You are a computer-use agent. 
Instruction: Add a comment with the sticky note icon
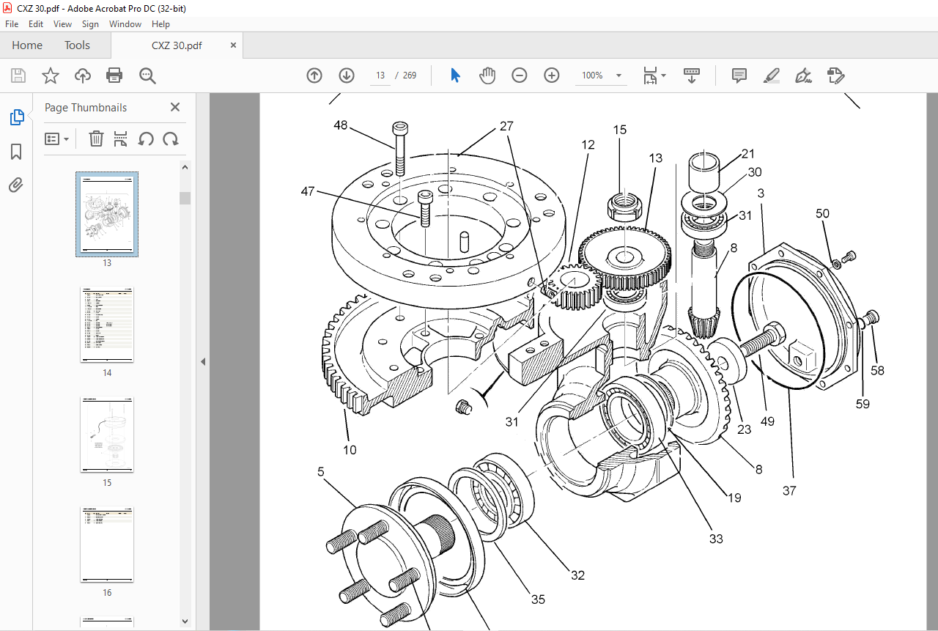point(739,75)
